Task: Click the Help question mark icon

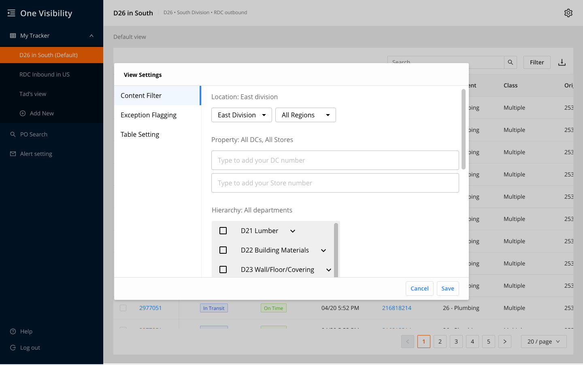Action: [x=13, y=331]
